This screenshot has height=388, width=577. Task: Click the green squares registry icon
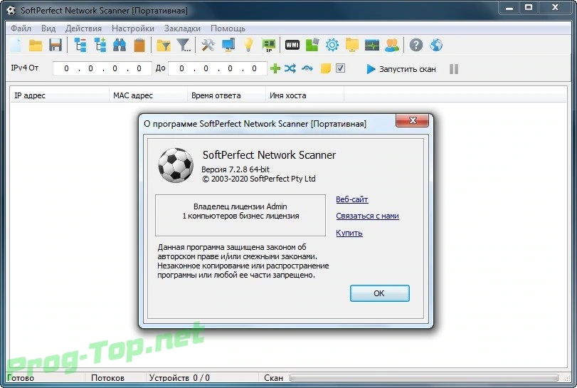pyautogui.click(x=312, y=46)
